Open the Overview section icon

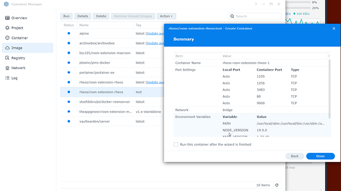coord(7,18)
